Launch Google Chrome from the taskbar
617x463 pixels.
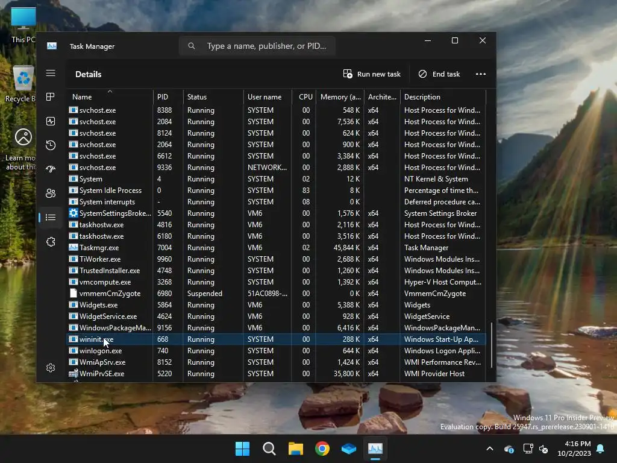[322, 449]
